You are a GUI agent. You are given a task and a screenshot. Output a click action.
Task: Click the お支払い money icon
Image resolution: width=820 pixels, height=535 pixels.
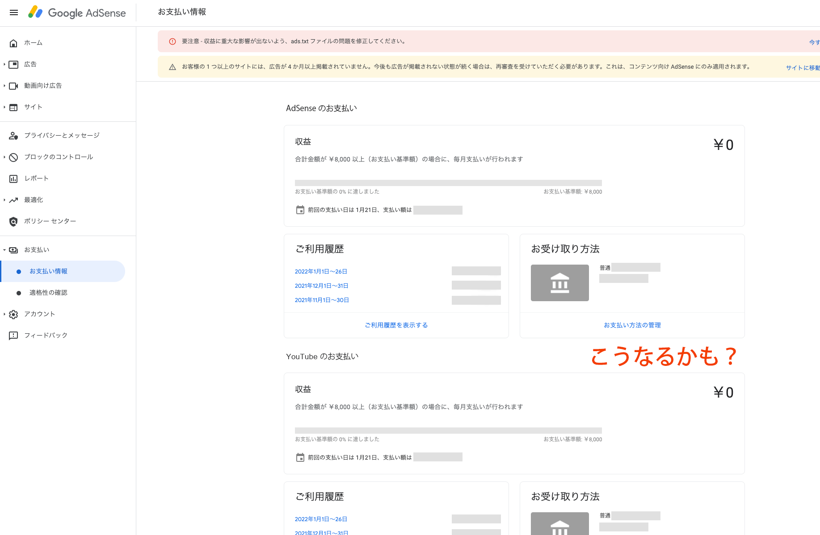pyautogui.click(x=13, y=250)
